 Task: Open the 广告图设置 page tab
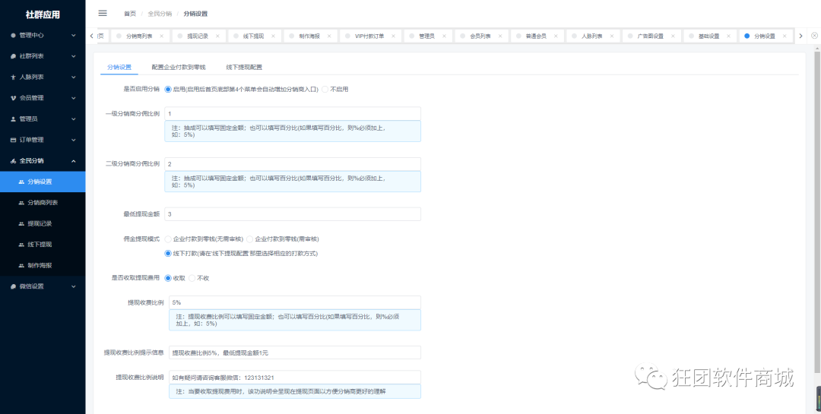click(x=650, y=36)
